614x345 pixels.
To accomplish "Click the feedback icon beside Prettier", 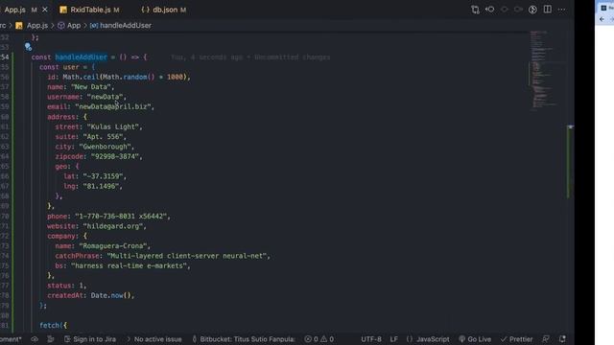I will (x=546, y=339).
